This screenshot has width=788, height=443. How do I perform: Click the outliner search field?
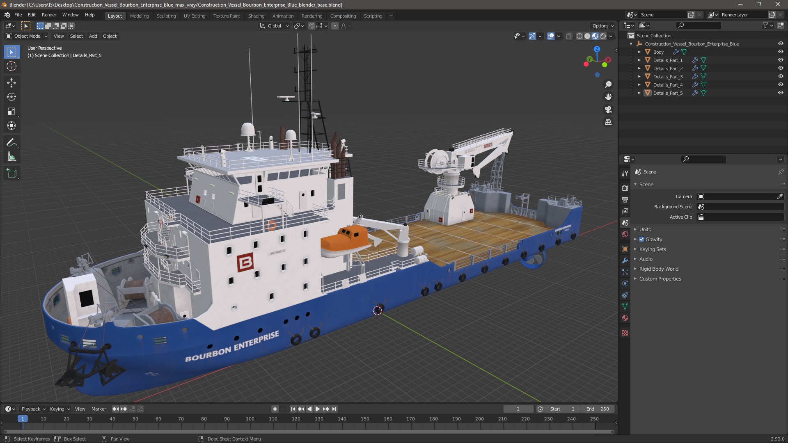(699, 25)
